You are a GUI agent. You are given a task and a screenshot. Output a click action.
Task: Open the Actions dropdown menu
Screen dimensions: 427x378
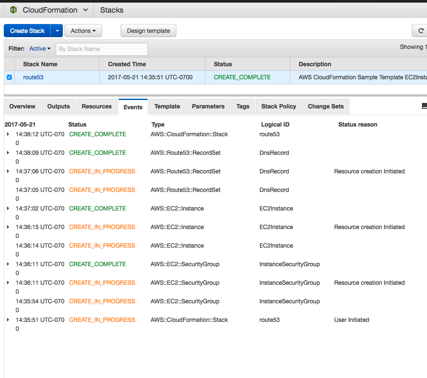[83, 31]
